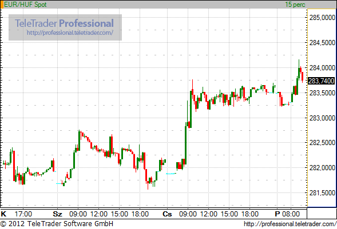Click the orange marker beside EUR/HUF title

2,5
